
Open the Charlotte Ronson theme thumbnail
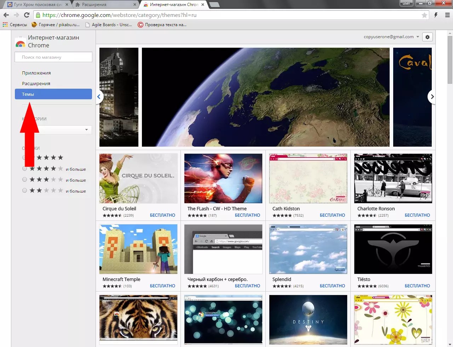click(x=393, y=178)
